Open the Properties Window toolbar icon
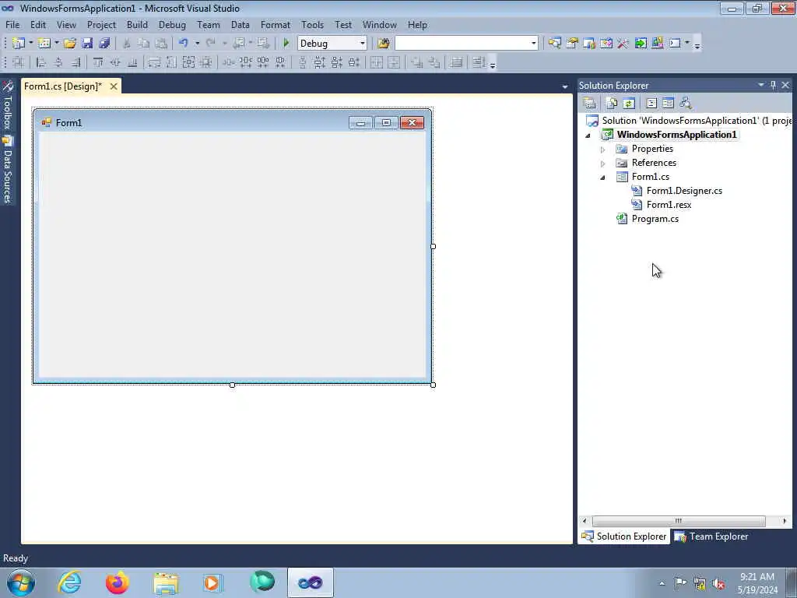 click(x=572, y=44)
